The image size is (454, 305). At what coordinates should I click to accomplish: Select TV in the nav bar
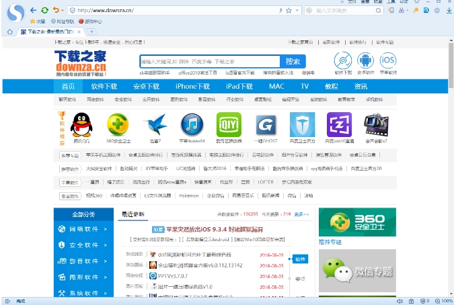[x=305, y=87]
